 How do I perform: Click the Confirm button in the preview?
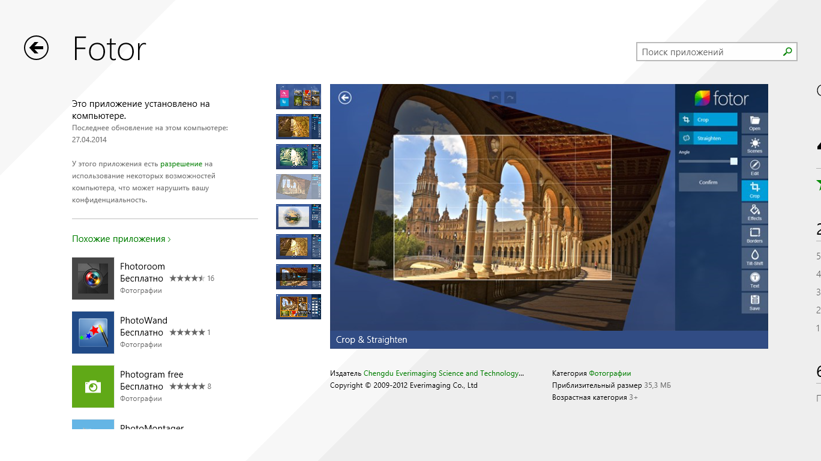[x=708, y=182]
